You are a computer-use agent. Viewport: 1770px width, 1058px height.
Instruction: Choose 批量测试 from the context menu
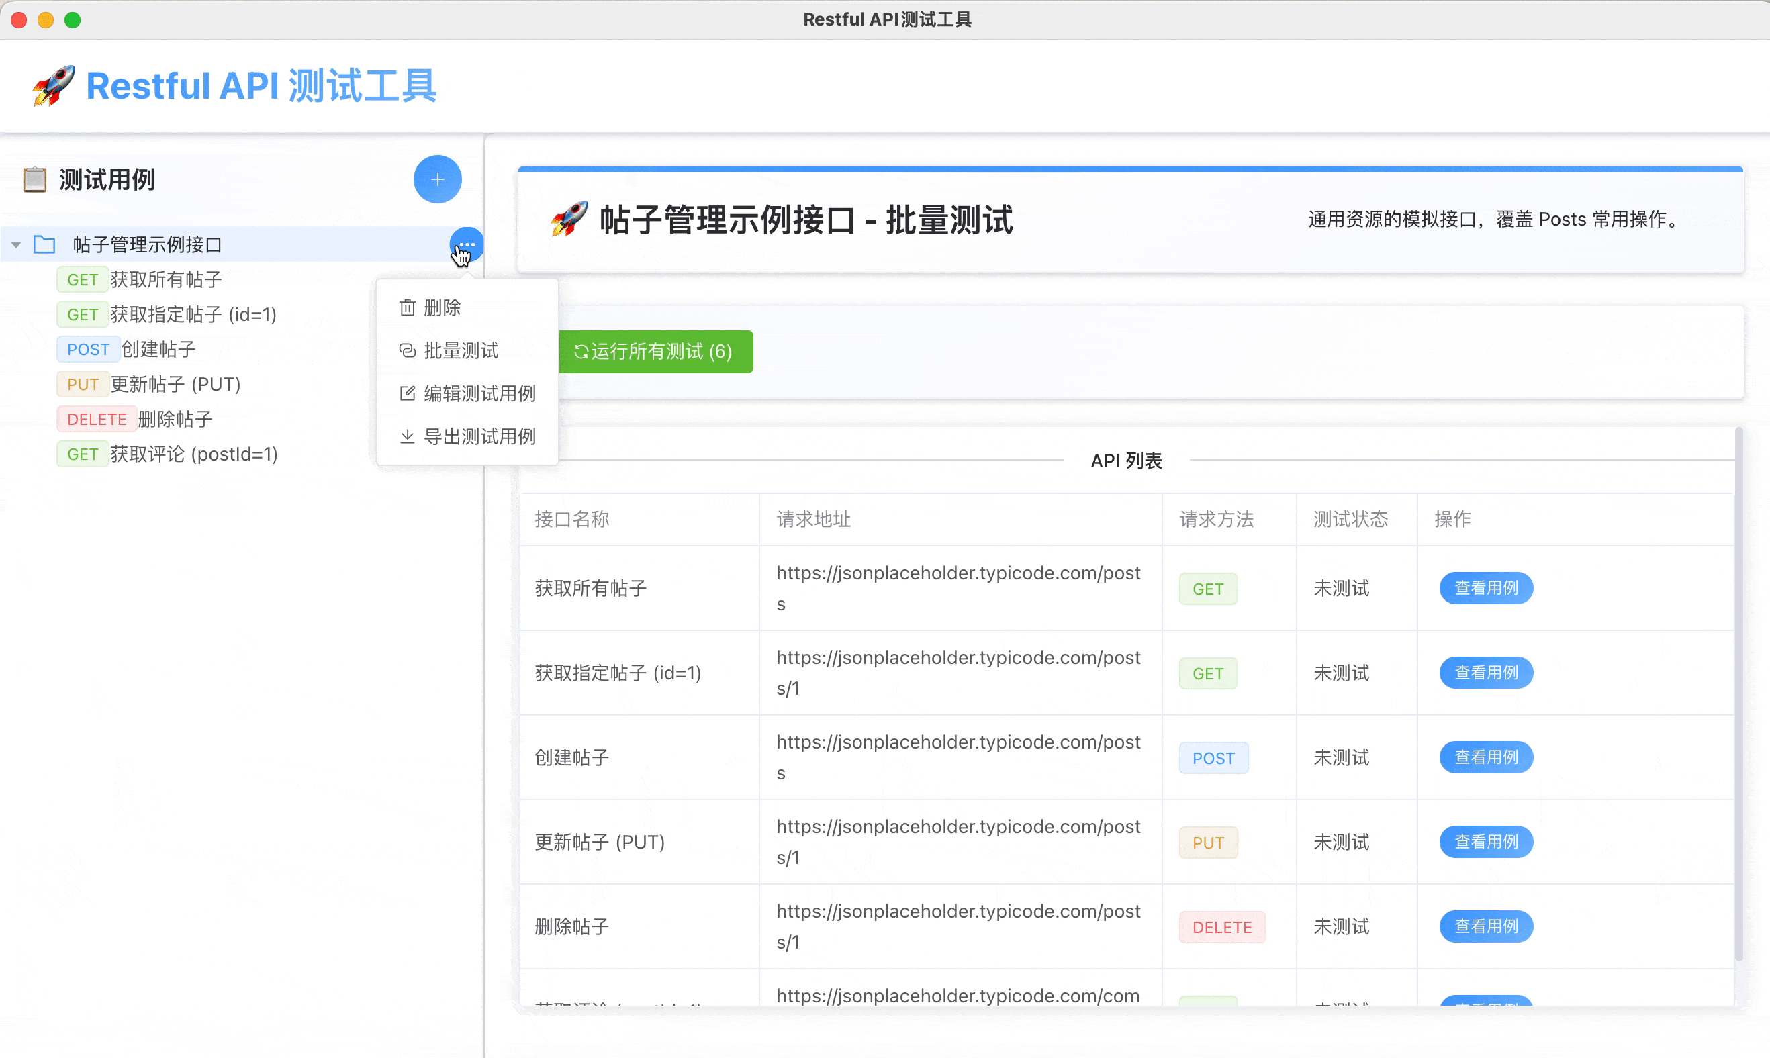click(461, 350)
